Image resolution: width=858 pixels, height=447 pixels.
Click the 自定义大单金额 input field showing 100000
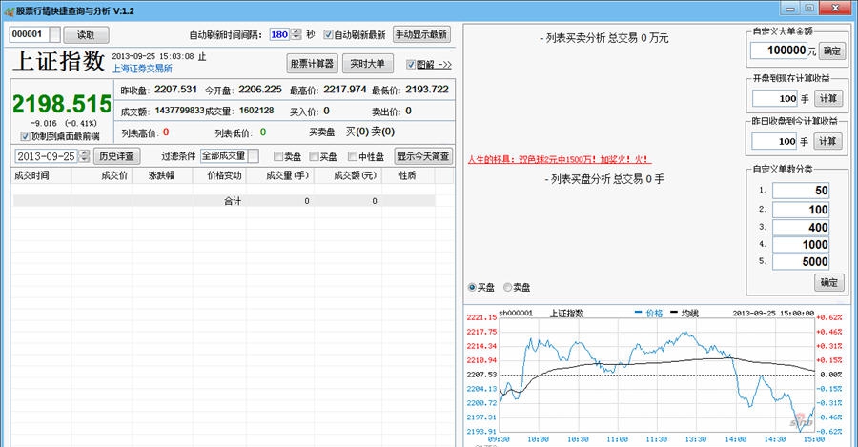point(778,50)
